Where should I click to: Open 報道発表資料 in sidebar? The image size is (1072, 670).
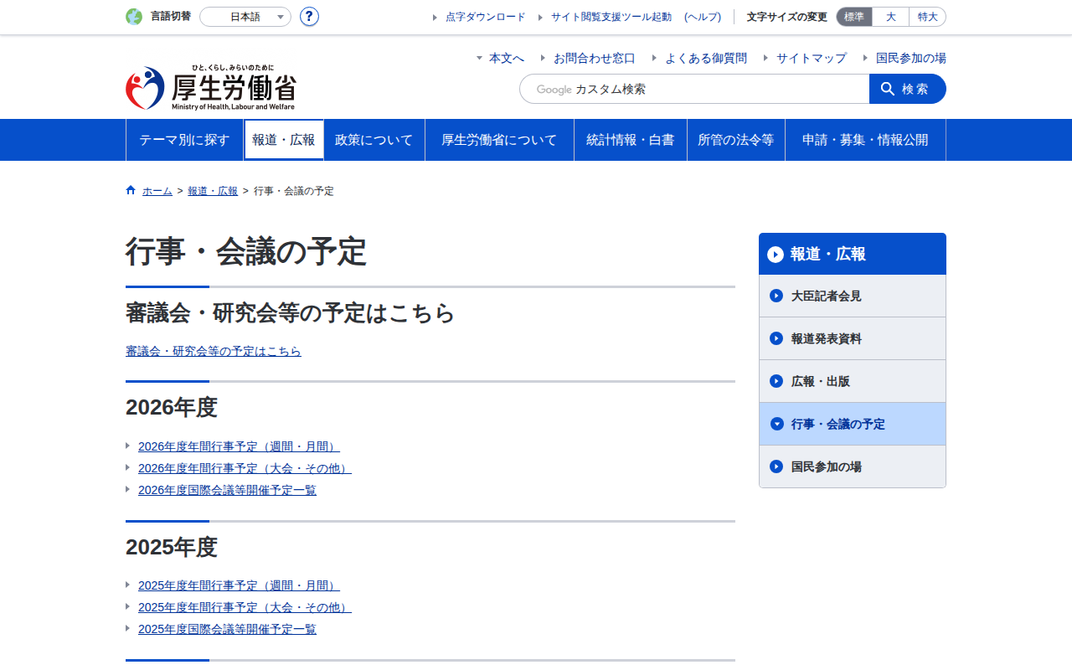point(853,338)
